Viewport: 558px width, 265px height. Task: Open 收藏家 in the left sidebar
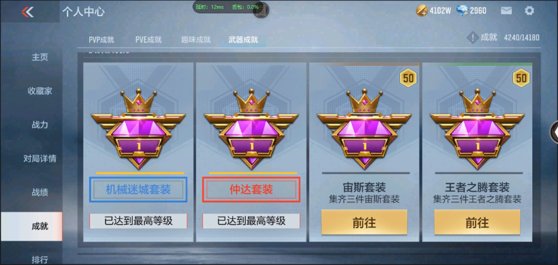pyautogui.click(x=40, y=91)
